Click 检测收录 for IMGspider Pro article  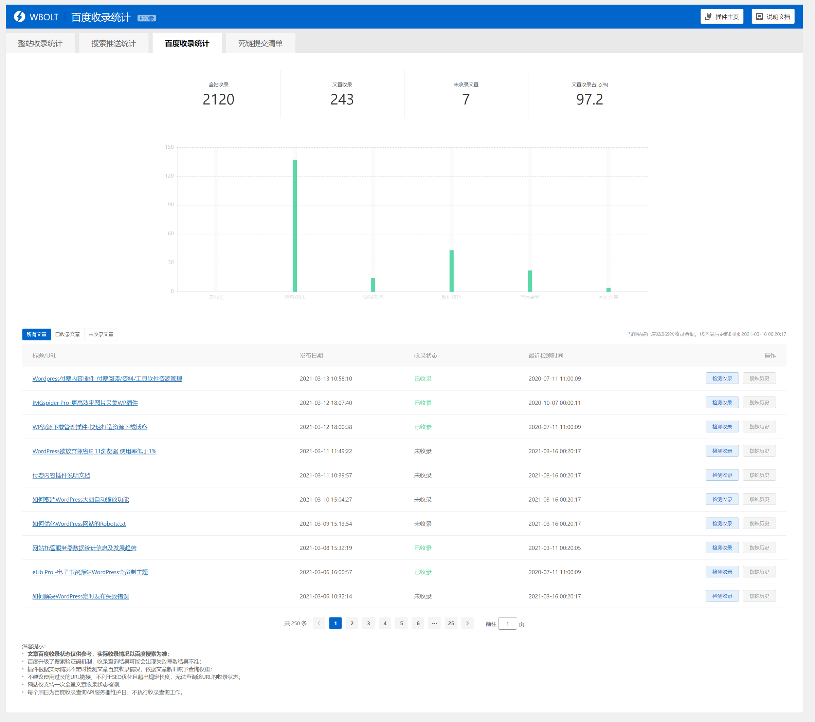pyautogui.click(x=722, y=402)
